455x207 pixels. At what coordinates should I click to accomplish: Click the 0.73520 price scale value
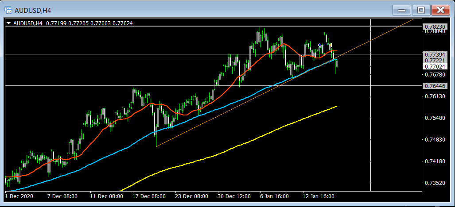[435, 183]
